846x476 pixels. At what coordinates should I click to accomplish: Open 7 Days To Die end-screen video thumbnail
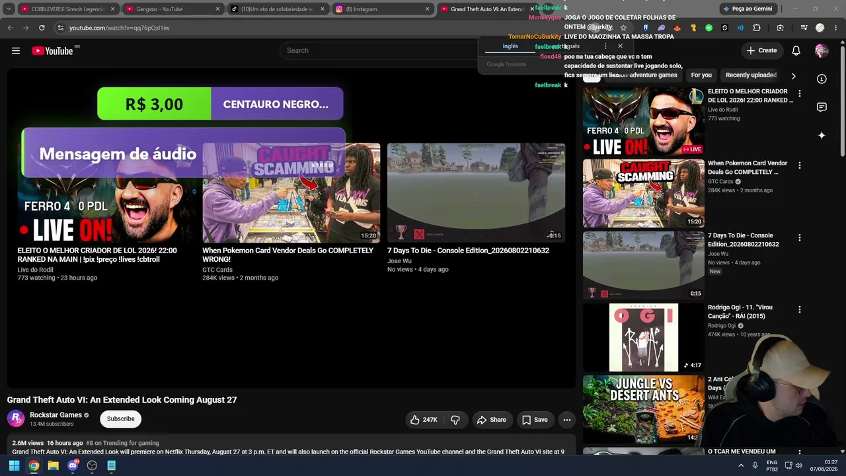tap(476, 192)
